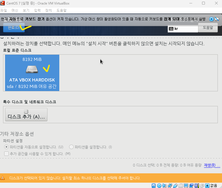This screenshot has height=188, width=222.
Task: Open the 도움말 menu in menu bar
Action: click(62, 10)
